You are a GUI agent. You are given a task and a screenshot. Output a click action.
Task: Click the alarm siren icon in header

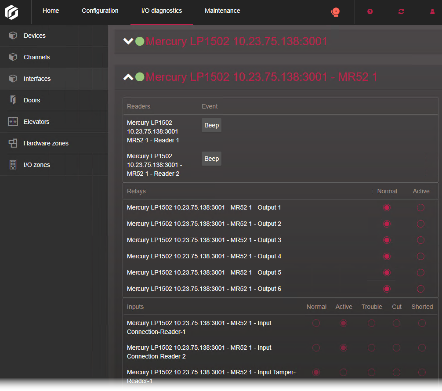coord(335,12)
